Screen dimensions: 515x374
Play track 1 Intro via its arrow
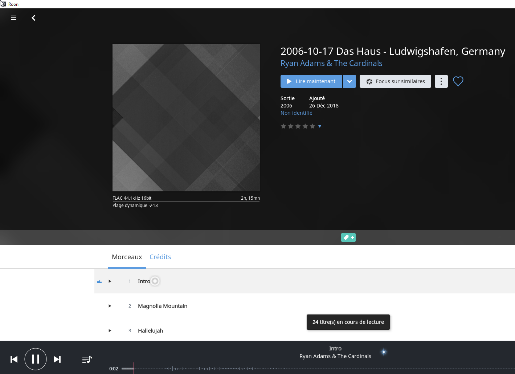click(110, 281)
